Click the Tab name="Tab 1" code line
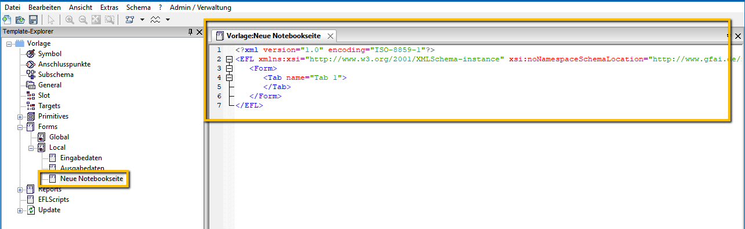The height and width of the screenshot is (229, 745). point(304,77)
